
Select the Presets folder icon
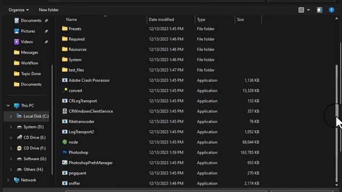click(65, 28)
